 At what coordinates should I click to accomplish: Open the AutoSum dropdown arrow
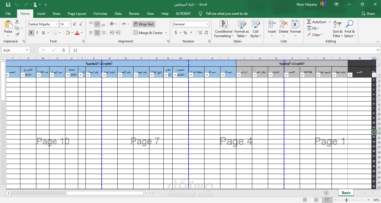point(330,22)
